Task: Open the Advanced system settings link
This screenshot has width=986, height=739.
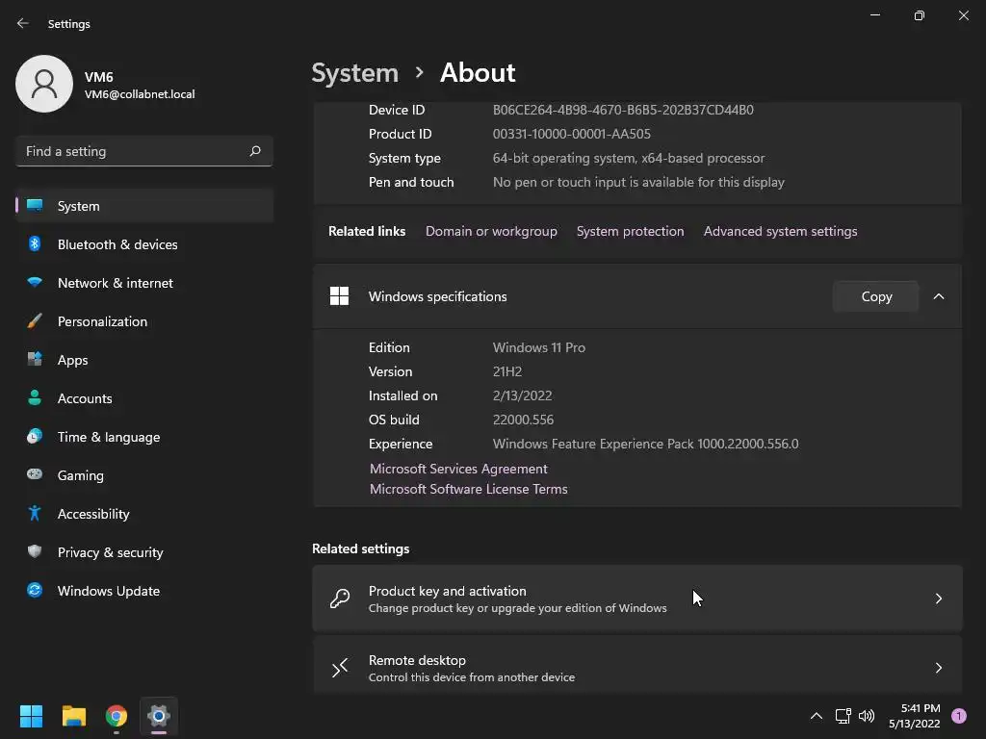Action: (780, 231)
